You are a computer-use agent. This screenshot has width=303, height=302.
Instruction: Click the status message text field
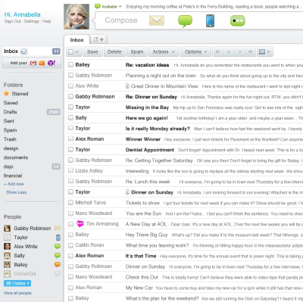click(214, 7)
